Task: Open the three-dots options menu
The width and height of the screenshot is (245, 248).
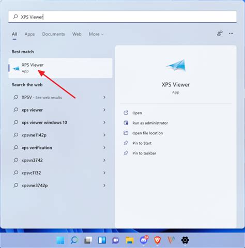Action: 231,34
